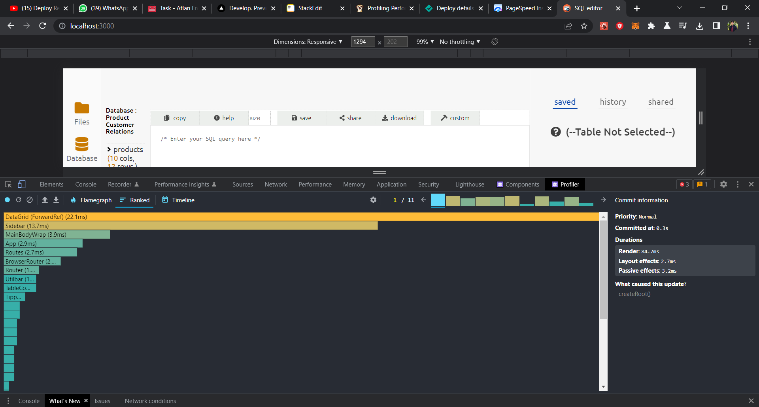Viewport: 759px width, 407px height.
Task: Open browser extensions puzzle icon
Action: point(651,26)
